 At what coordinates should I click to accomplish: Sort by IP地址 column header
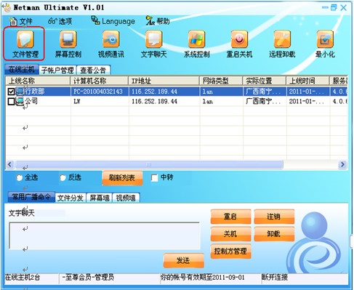[164, 81]
